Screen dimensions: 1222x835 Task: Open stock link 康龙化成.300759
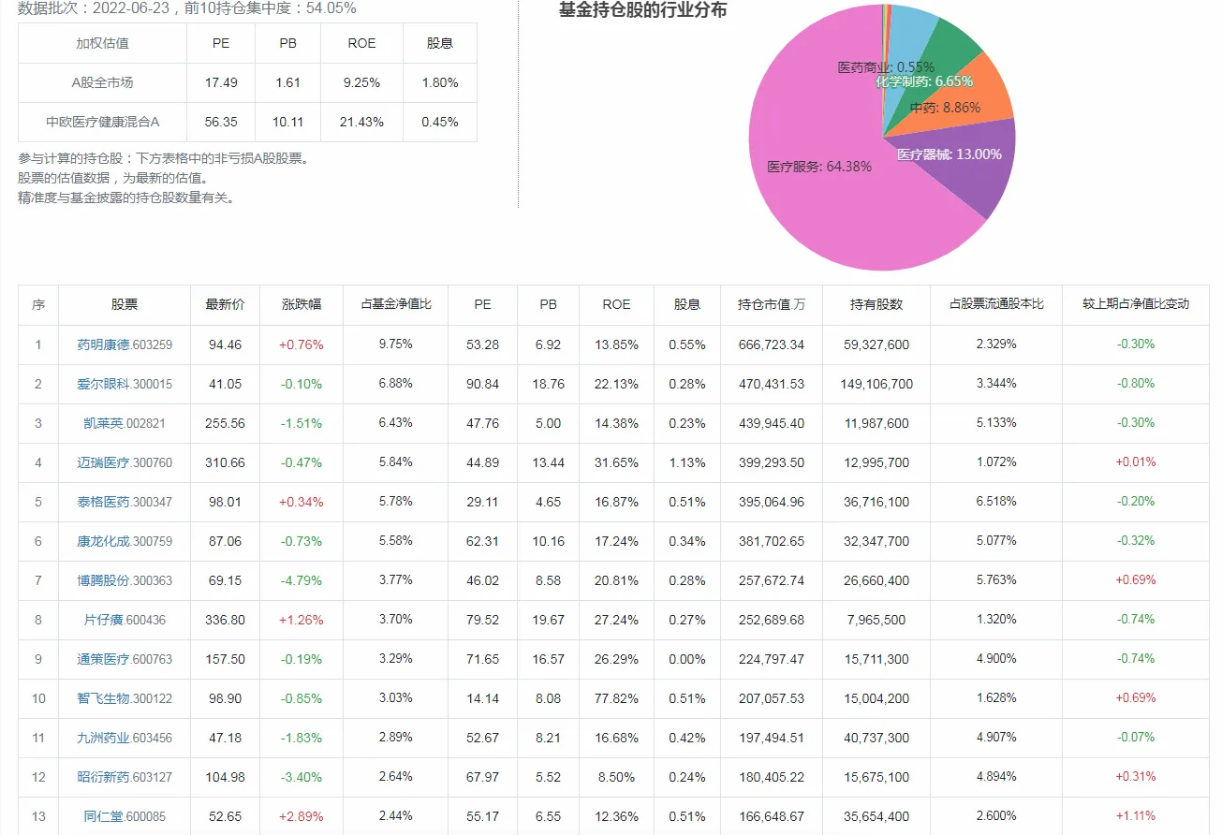pyautogui.click(x=125, y=541)
